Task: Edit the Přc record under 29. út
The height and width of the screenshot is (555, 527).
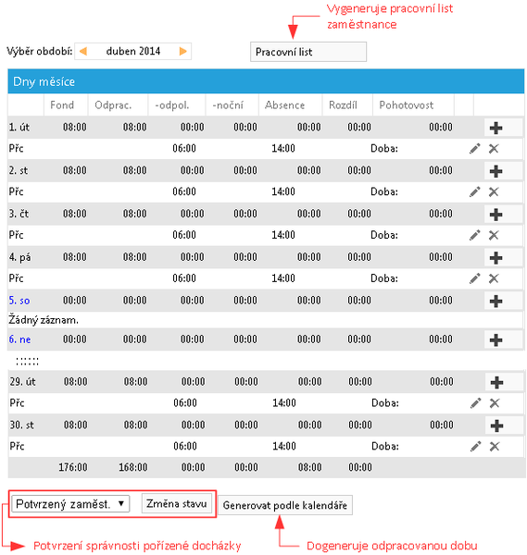Action: 476,403
